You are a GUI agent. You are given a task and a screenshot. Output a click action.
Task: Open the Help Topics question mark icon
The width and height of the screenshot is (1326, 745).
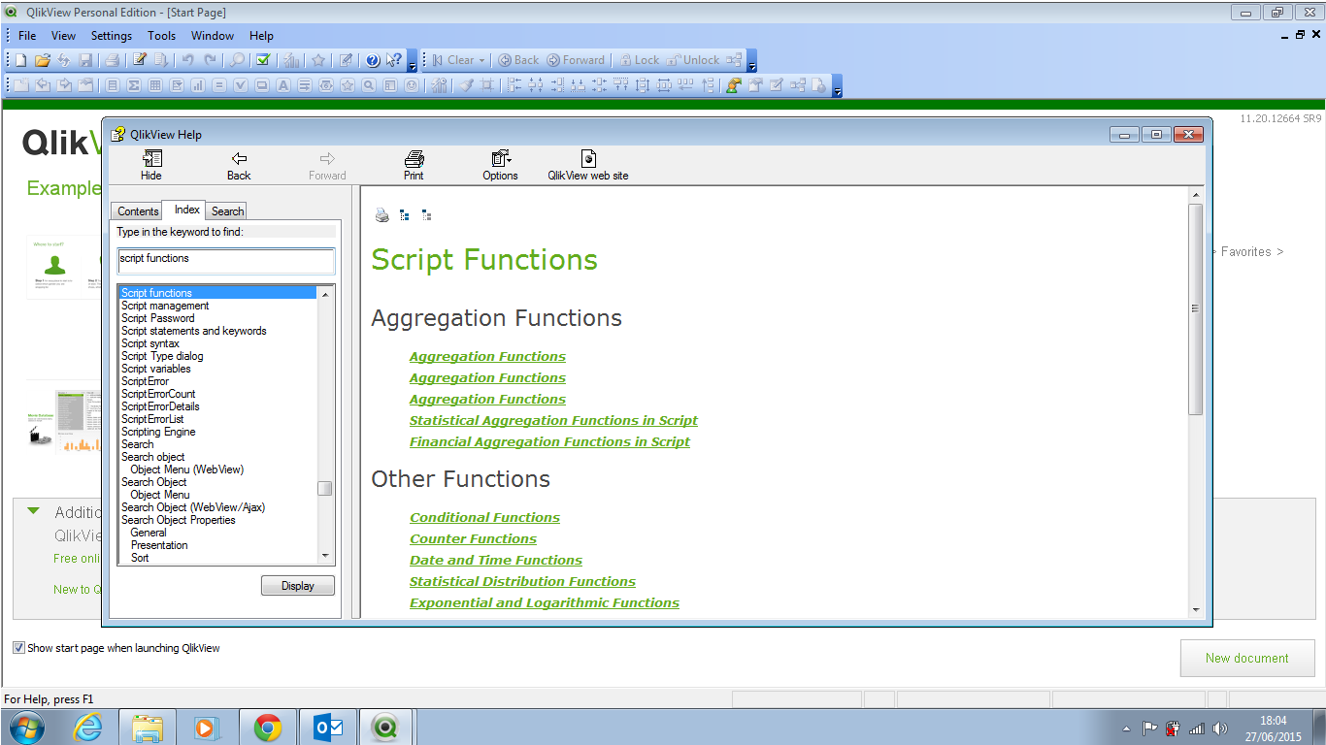(x=372, y=60)
